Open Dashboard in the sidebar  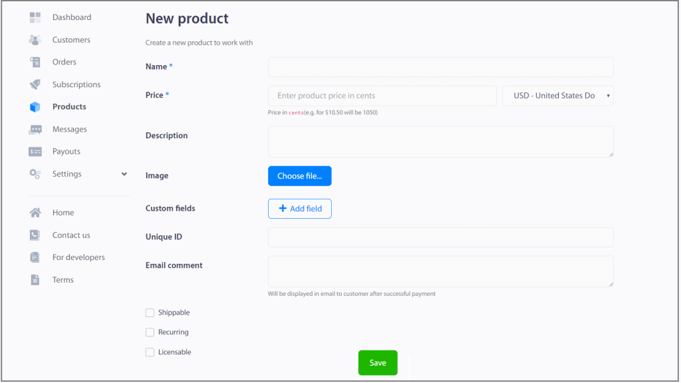click(x=72, y=17)
